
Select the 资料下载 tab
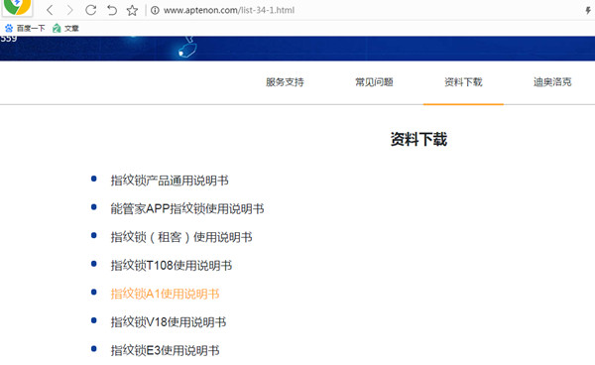point(463,82)
